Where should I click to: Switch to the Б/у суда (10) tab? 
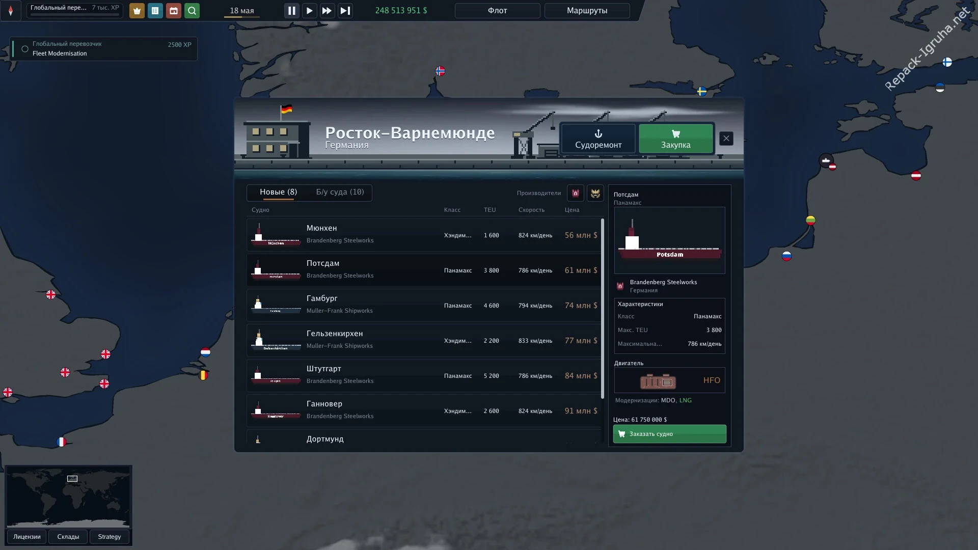(x=340, y=192)
